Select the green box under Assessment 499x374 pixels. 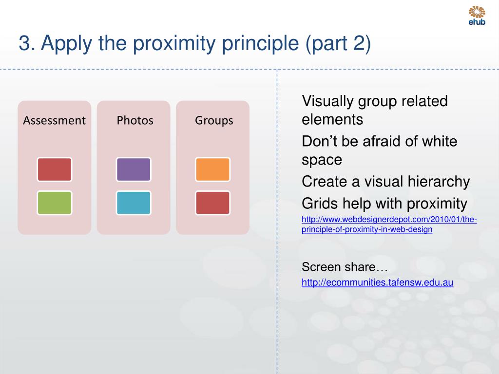(55, 203)
